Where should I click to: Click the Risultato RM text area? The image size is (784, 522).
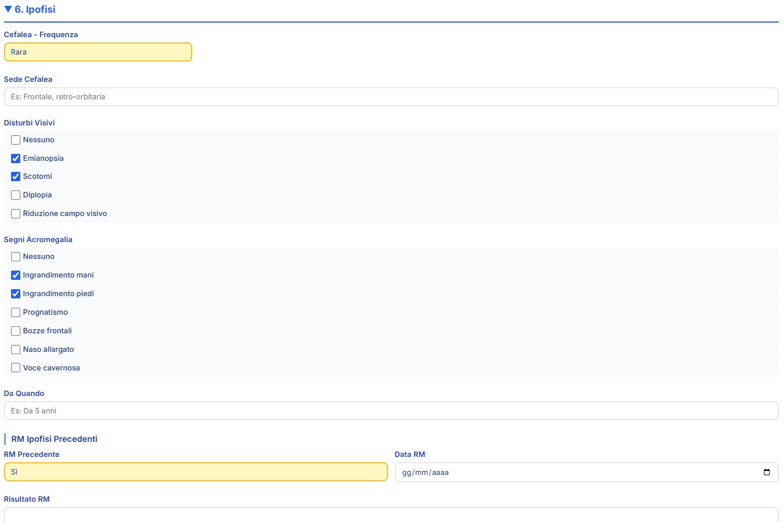tap(391, 514)
